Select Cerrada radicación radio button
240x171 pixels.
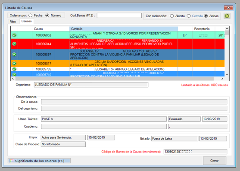189,16
